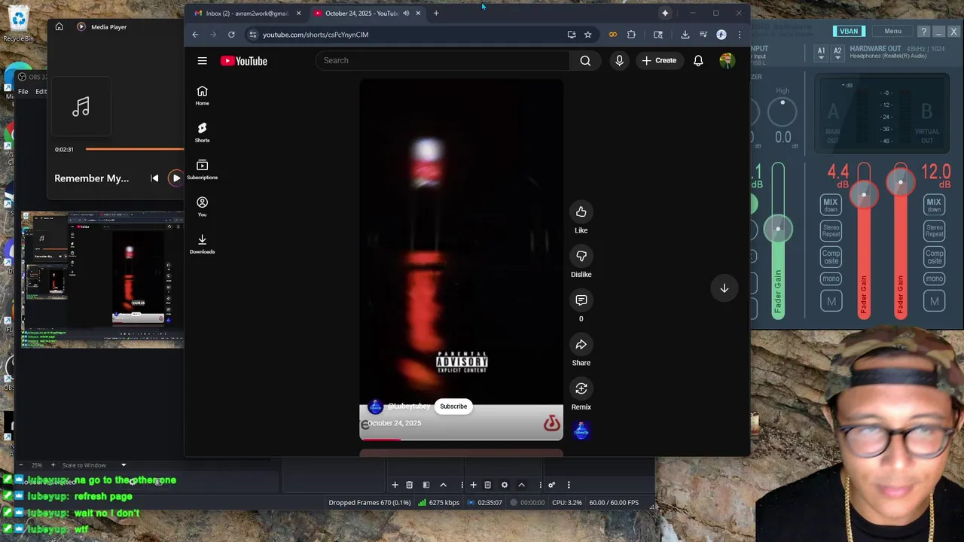Open the YouTube account avatar menu
964x542 pixels.
pyautogui.click(x=727, y=60)
